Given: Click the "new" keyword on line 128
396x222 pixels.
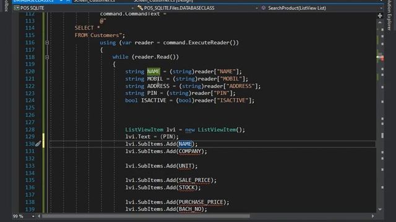Looking at the screenshot, I should point(190,129).
